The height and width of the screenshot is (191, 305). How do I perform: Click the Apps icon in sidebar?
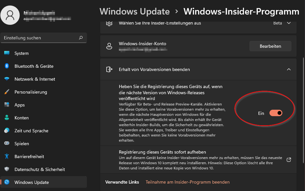pyautogui.click(x=7, y=105)
